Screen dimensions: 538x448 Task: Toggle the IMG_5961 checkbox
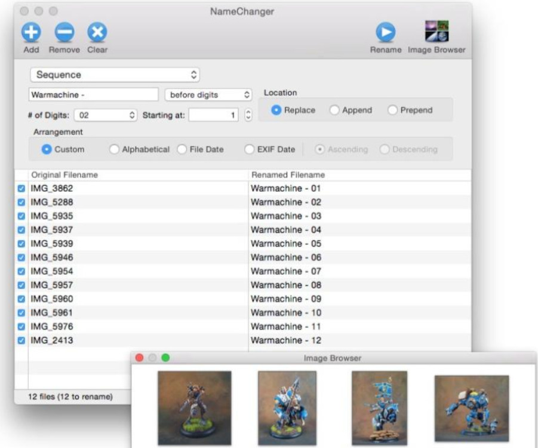pos(21,313)
